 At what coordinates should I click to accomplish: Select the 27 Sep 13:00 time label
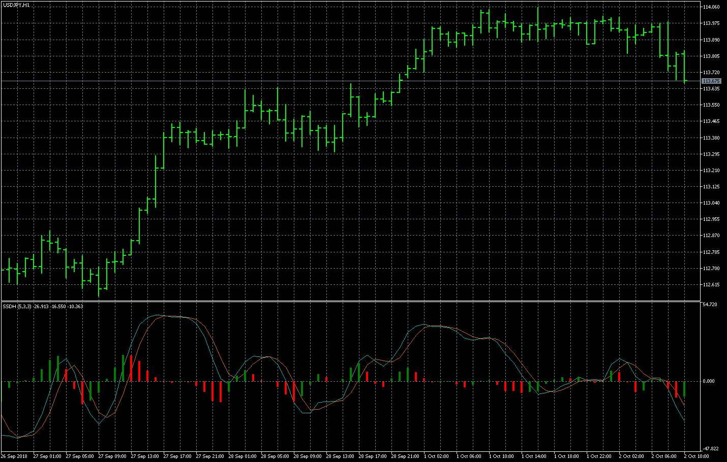tap(145, 456)
